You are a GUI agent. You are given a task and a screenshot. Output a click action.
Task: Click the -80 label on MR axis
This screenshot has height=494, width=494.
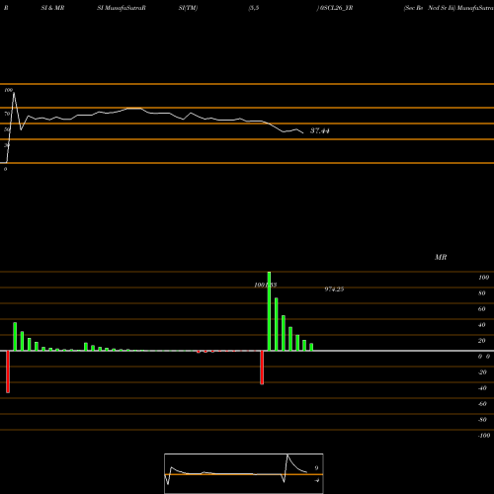pyautogui.click(x=482, y=420)
